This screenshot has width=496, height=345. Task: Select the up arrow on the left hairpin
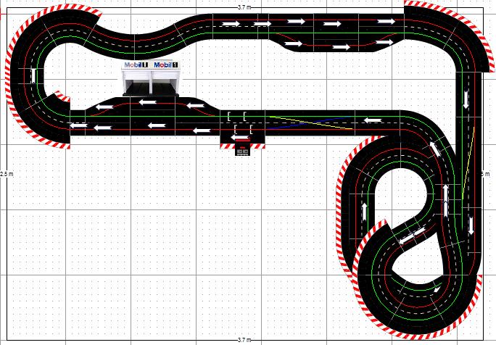33,75
